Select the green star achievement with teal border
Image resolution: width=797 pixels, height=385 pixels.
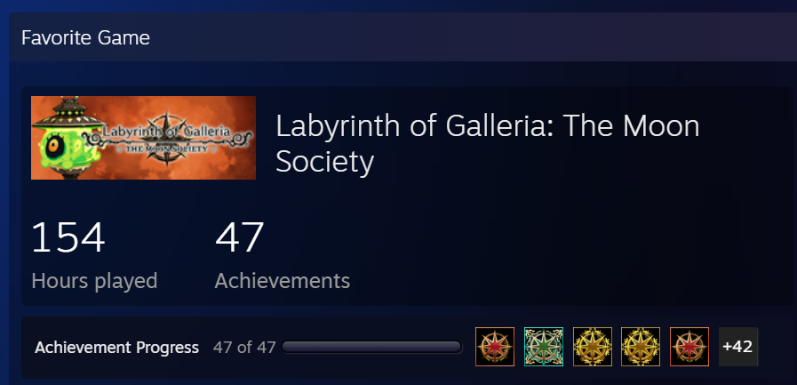tap(544, 347)
